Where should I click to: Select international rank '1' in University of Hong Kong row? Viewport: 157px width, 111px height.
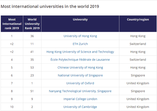pyautogui.click(x=12, y=36)
